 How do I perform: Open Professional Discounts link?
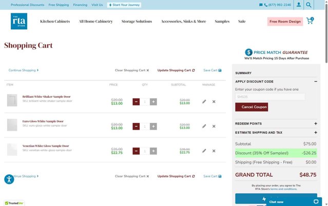point(27,5)
